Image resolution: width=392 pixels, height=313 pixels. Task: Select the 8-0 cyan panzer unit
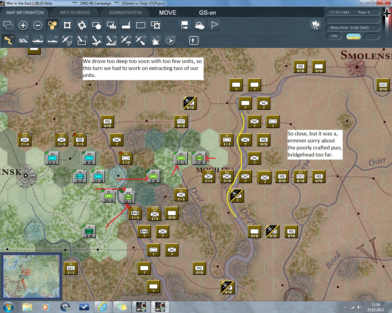(89, 158)
